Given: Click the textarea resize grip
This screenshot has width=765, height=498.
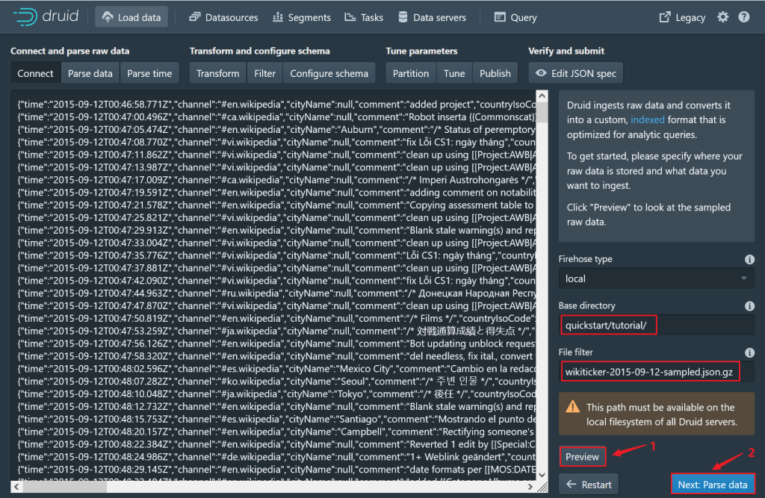Looking at the screenshot, I should point(542,486).
